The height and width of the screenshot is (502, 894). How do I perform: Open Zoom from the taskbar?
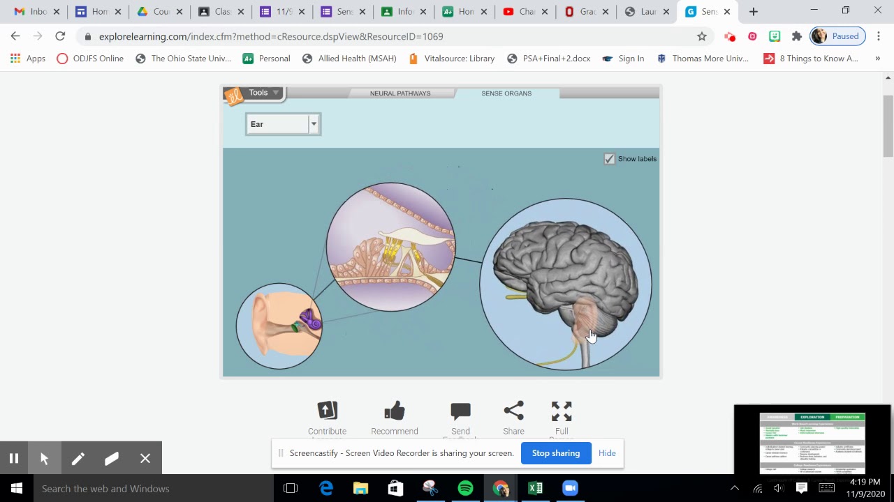pyautogui.click(x=570, y=488)
